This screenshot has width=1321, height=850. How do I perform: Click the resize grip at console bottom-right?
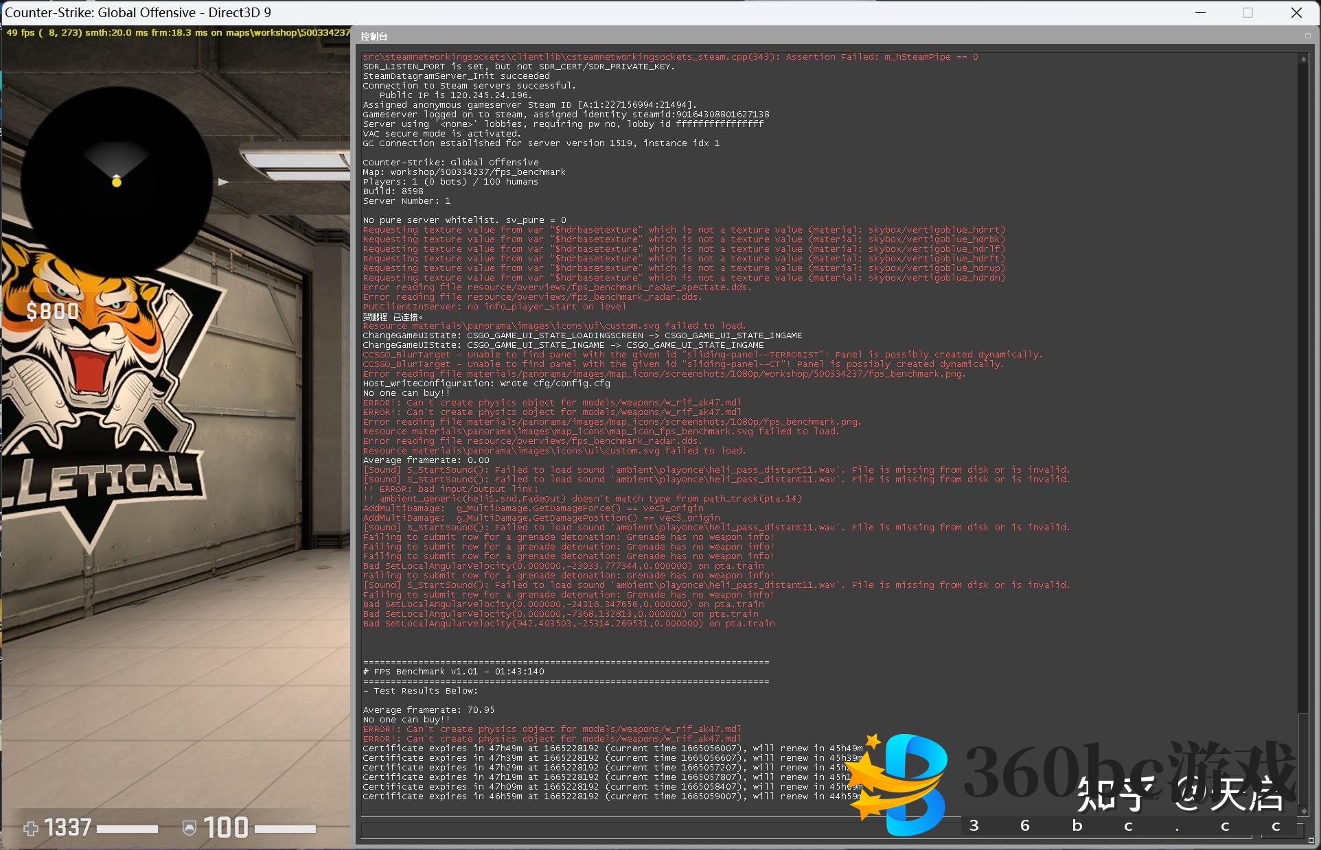1310,840
